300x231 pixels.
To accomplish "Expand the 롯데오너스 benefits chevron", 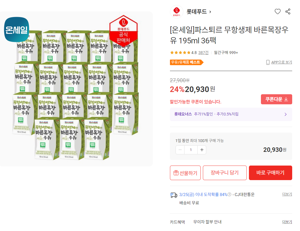I will 285,114.
